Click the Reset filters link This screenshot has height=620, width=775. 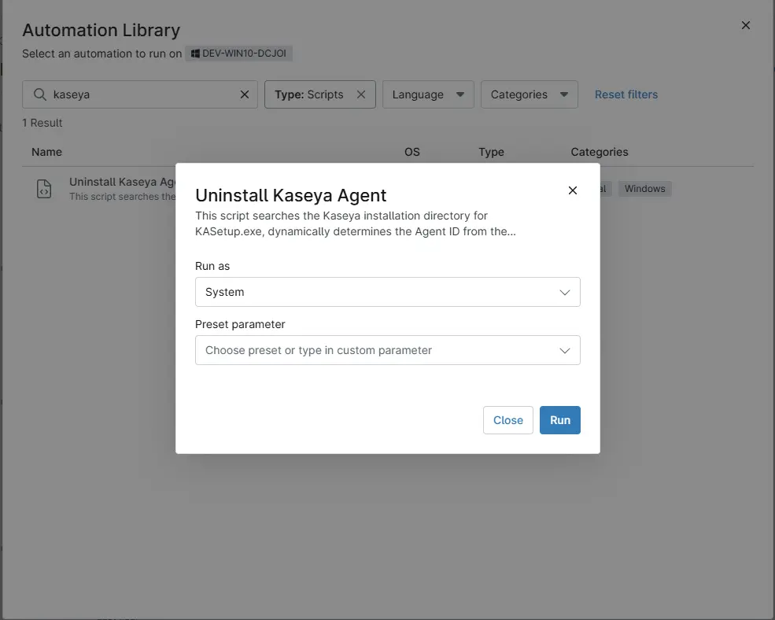point(626,94)
